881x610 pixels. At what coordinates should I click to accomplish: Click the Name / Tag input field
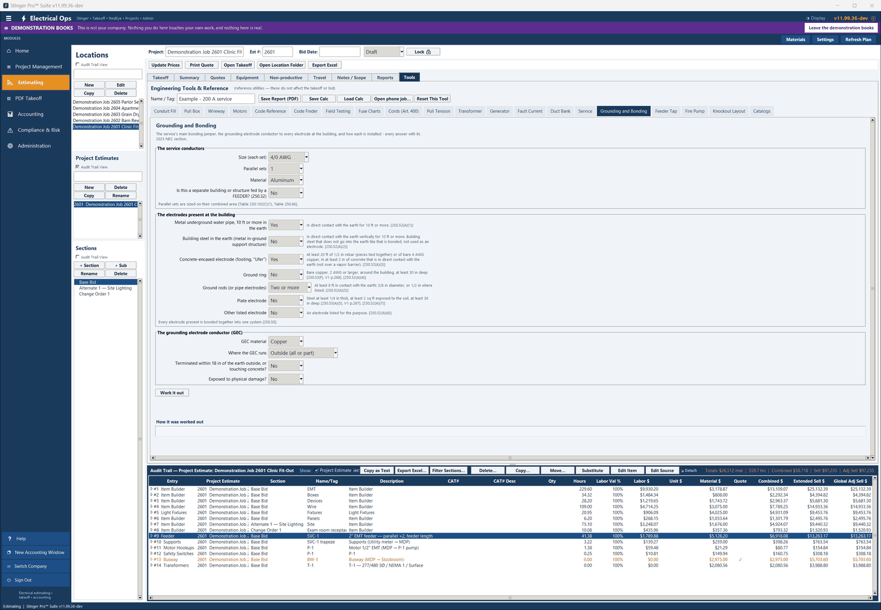click(x=216, y=99)
